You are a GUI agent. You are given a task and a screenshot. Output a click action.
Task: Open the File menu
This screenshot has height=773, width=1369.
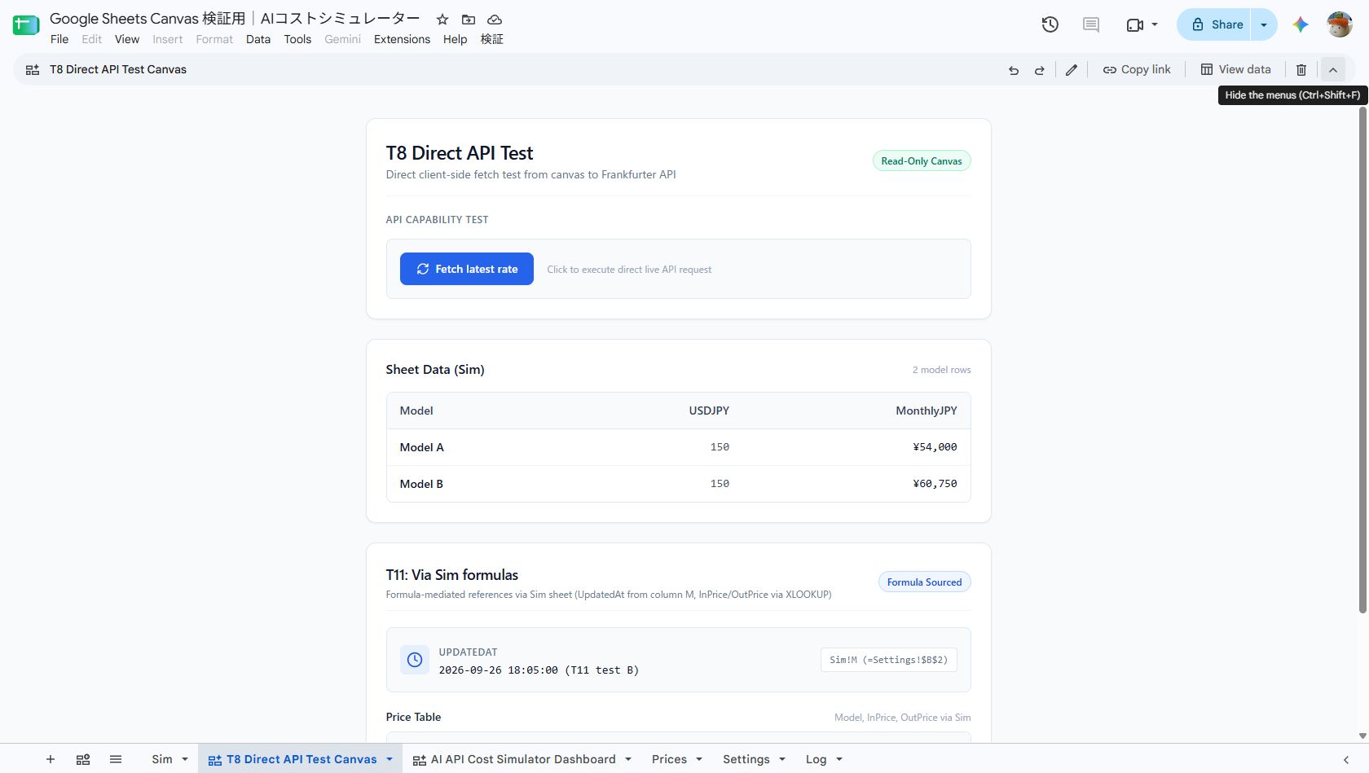point(59,39)
